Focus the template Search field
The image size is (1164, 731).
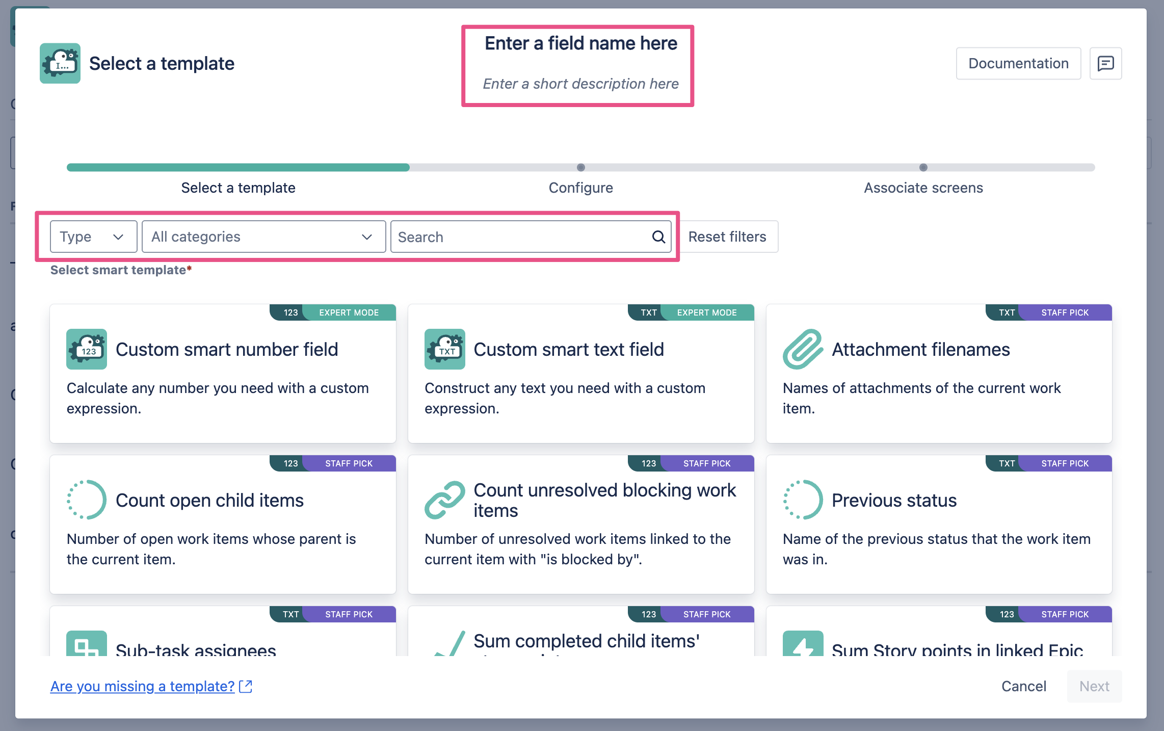point(520,237)
